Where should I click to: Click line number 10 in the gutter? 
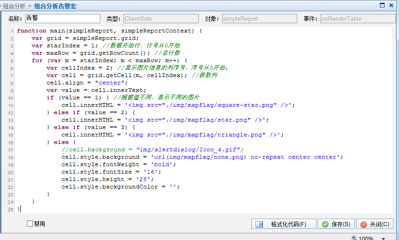tap(10, 98)
